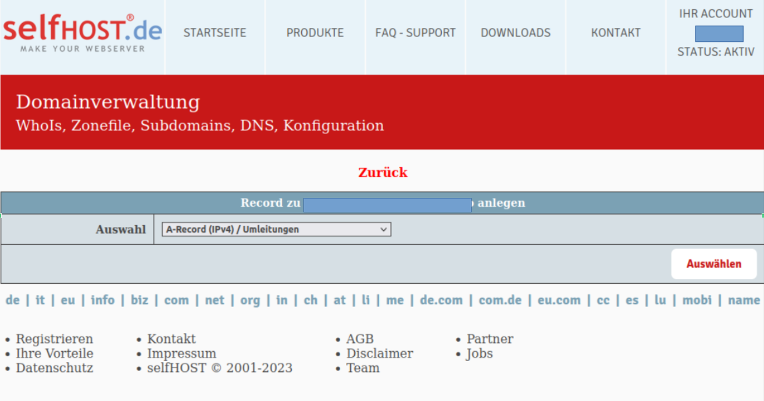Click the 'org' domain extension link
The image size is (764, 401).
coord(250,300)
